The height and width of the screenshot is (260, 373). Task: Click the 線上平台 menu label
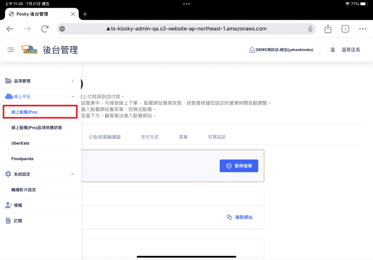click(x=22, y=96)
